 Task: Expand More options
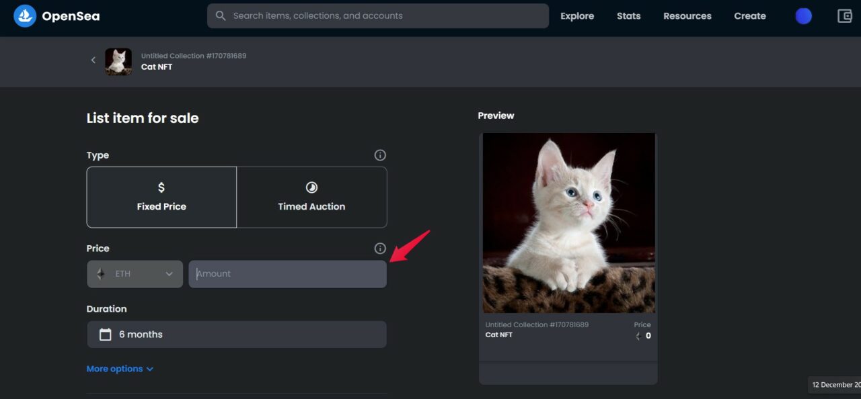[120, 368]
